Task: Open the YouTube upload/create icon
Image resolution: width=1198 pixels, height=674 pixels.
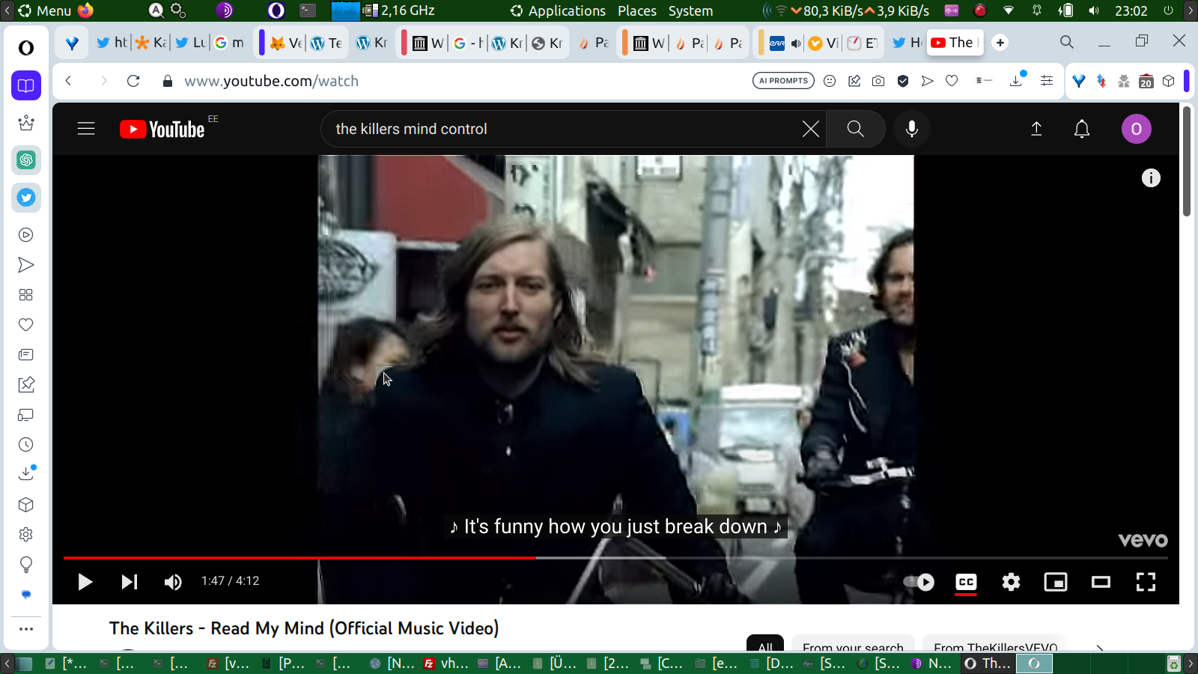Action: click(1036, 129)
